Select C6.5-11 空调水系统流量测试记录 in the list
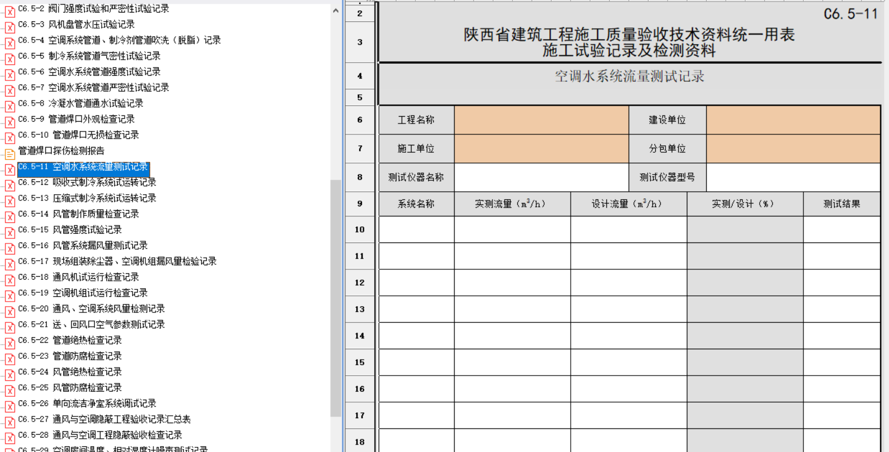 point(83,167)
